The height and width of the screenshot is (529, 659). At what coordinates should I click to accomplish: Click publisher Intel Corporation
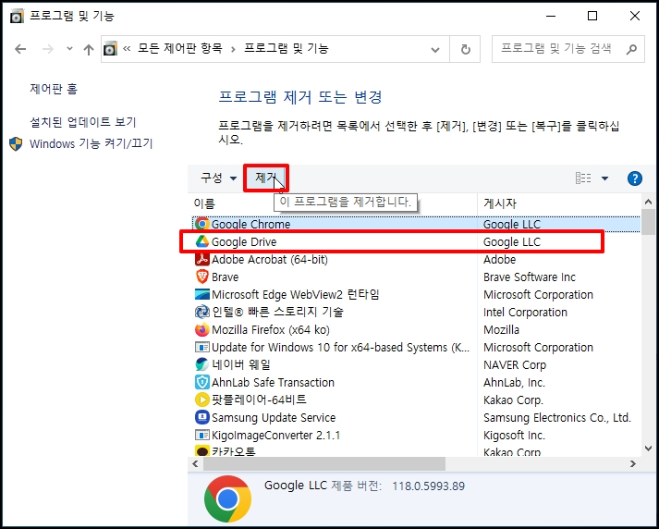525,313
